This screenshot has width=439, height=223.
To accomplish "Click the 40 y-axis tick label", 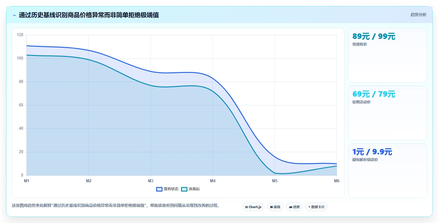I will tap(21, 129).
